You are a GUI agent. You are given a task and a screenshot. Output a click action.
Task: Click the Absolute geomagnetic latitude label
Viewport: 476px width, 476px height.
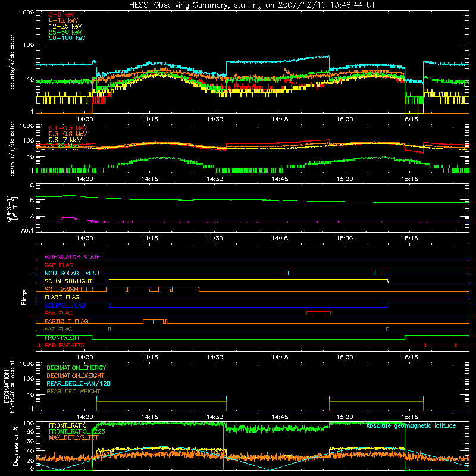411,425
